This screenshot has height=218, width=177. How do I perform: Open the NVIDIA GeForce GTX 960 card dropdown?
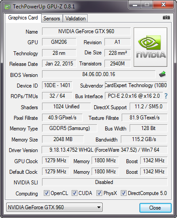click(x=54, y=207)
